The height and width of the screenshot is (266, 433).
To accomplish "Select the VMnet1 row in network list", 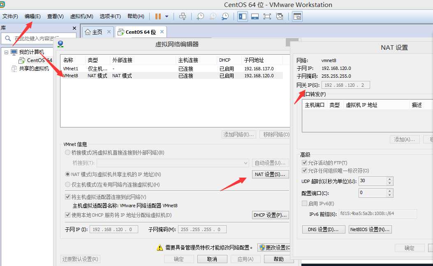I will click(x=172, y=69).
